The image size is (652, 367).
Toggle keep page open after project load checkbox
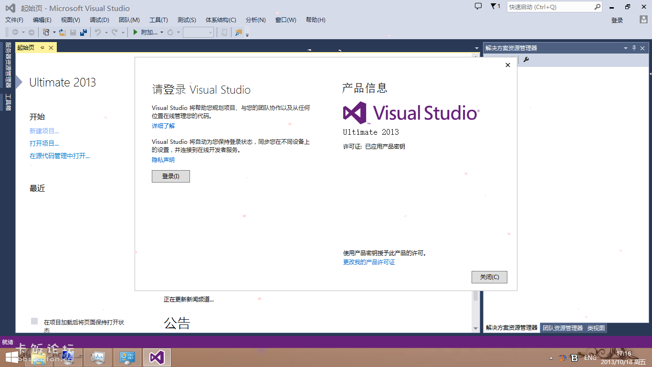point(34,321)
